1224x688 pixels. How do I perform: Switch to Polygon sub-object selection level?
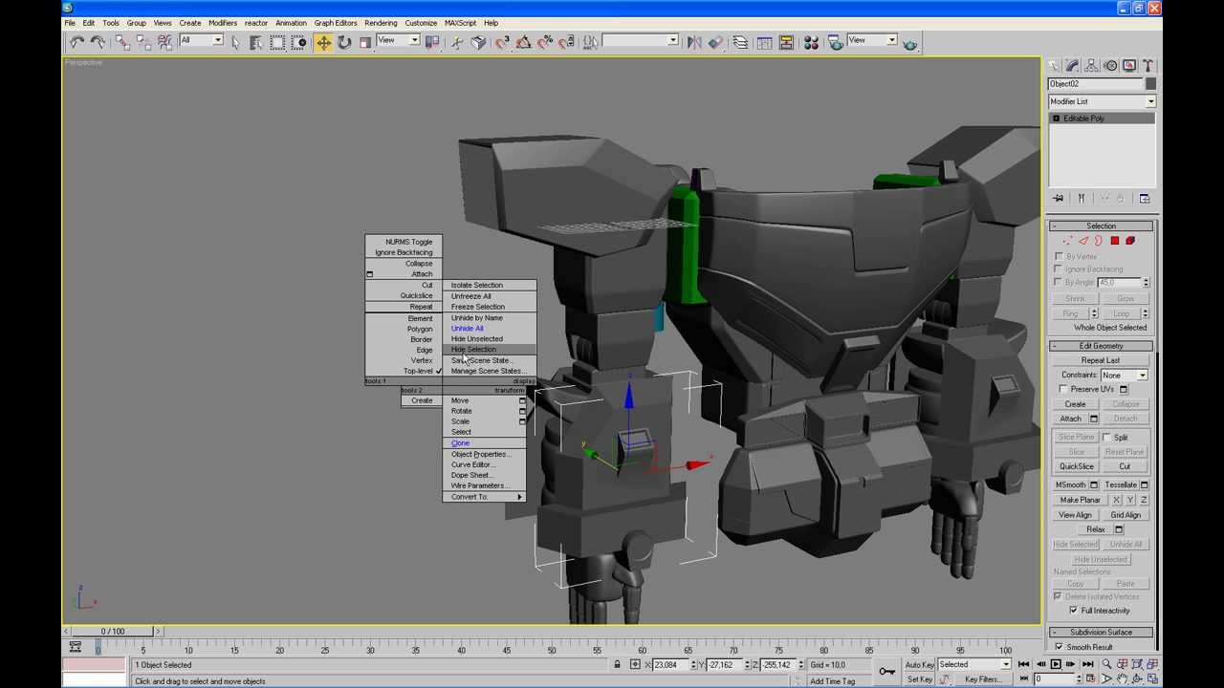1114,241
